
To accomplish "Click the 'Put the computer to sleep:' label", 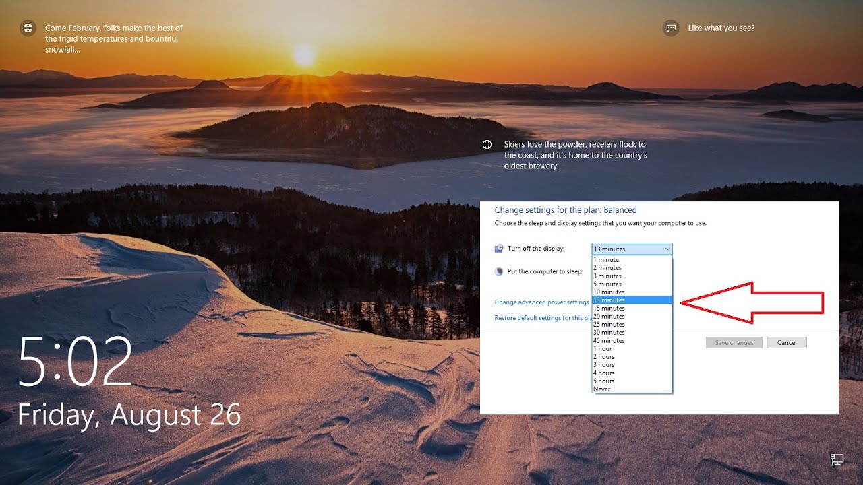I will tap(545, 271).
